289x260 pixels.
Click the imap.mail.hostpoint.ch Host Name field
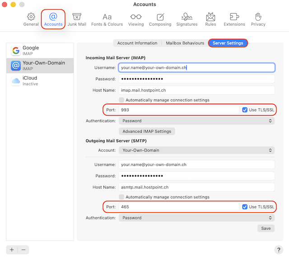(x=197, y=90)
